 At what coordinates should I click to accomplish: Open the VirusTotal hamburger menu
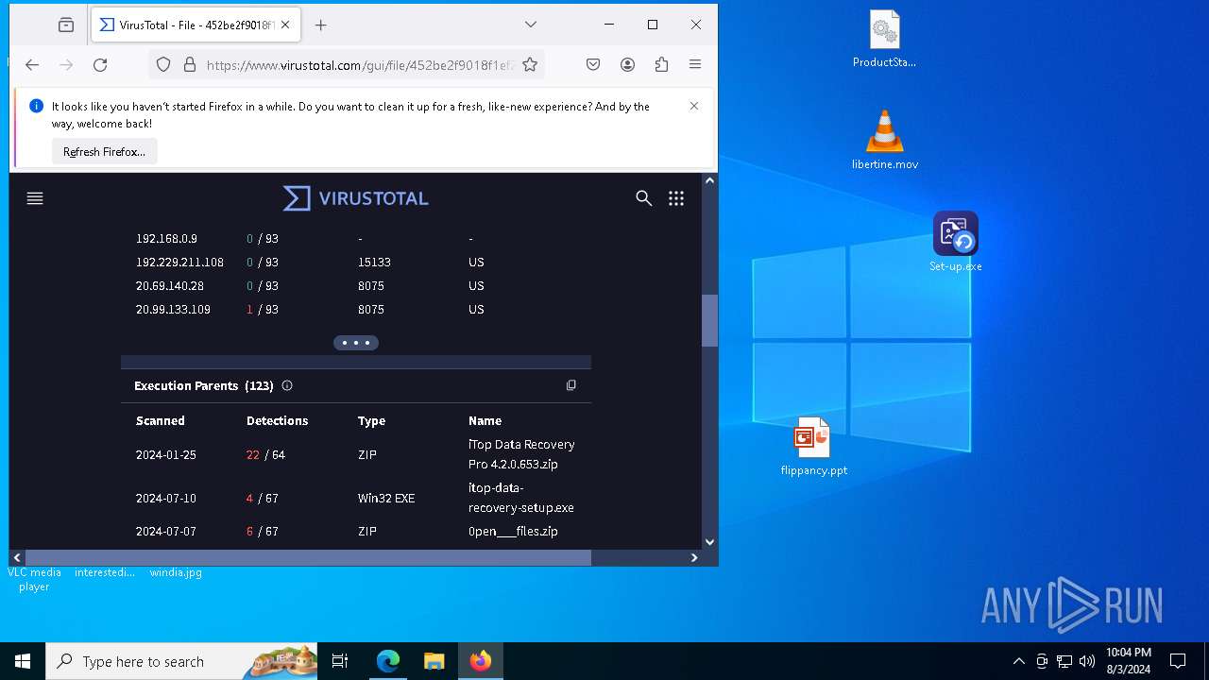(x=35, y=198)
